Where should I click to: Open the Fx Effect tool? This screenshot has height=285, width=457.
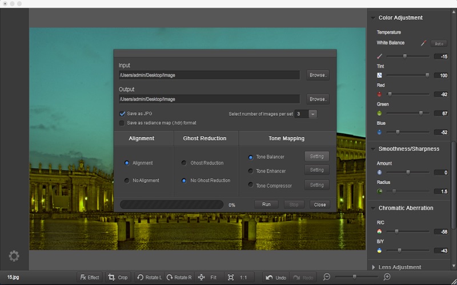point(90,278)
